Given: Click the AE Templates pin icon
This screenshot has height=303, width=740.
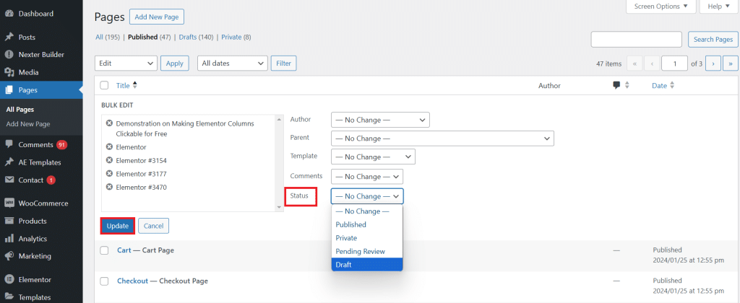Looking at the screenshot, I should coord(9,162).
